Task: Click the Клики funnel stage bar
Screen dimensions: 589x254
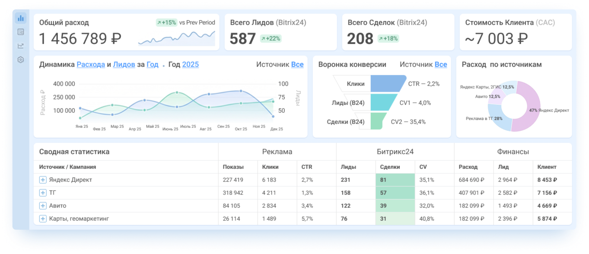Action: tap(388, 84)
